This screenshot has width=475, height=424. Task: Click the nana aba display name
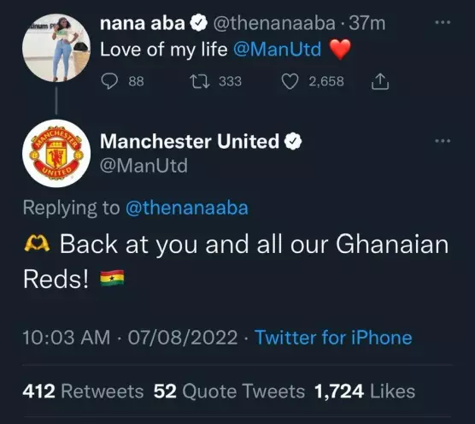[143, 23]
